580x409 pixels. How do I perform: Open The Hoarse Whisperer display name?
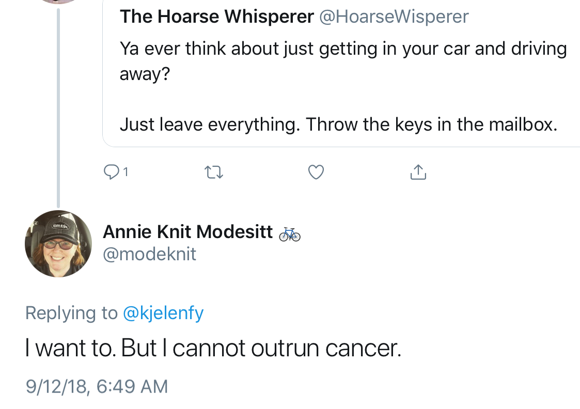click(x=217, y=17)
